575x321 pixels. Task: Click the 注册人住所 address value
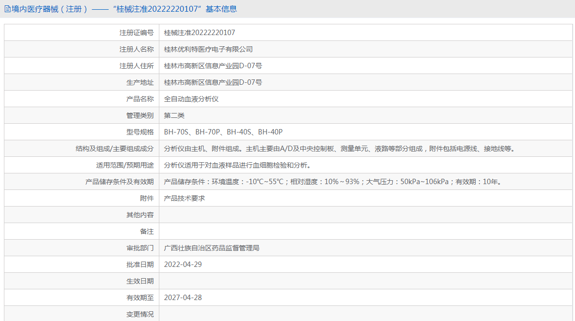[x=213, y=66]
